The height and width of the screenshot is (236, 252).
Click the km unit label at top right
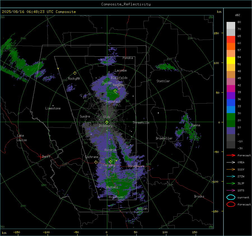(x=219, y=12)
